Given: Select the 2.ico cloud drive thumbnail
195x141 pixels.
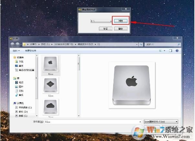Looking at the screenshot, I should tap(50, 108).
